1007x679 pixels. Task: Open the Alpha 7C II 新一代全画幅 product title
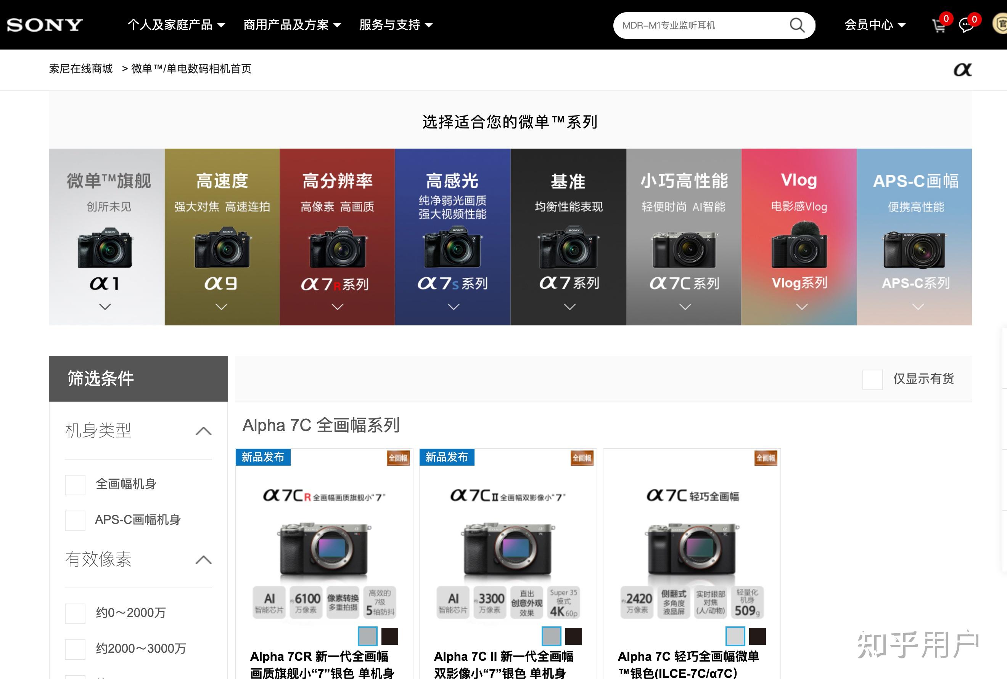[x=504, y=664]
